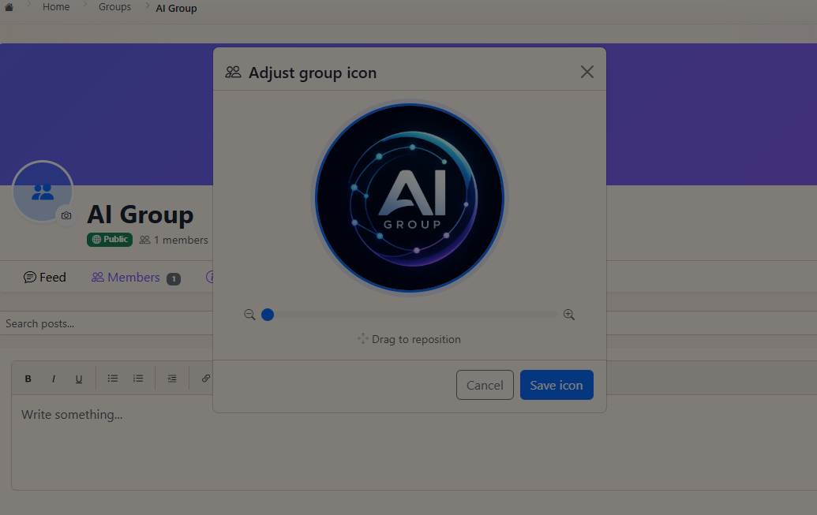Click the zoom slider handle
Viewport: 817px width, 515px height.
tap(268, 315)
